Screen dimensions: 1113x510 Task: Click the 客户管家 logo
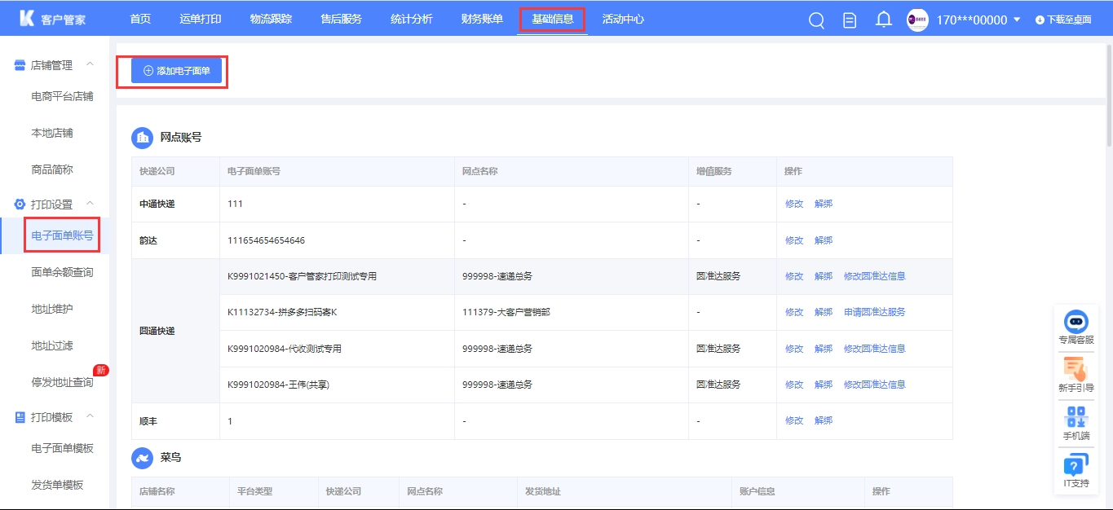coord(53,20)
